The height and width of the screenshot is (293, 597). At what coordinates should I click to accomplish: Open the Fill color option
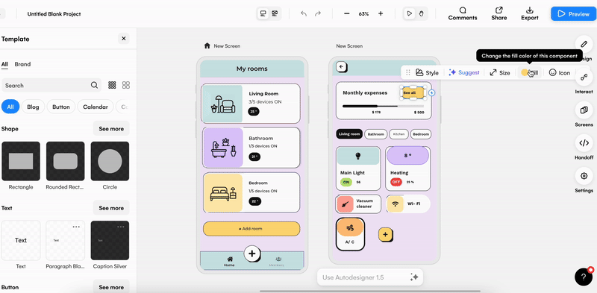point(529,72)
